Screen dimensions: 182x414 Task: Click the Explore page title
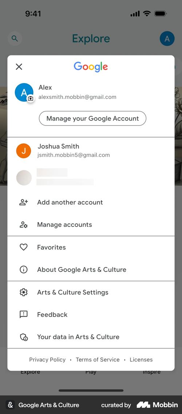pyautogui.click(x=91, y=39)
